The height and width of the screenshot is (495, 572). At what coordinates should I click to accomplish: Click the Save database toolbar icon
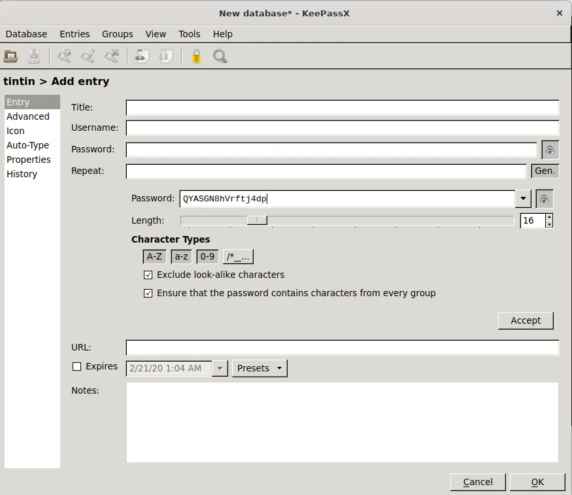coord(34,56)
